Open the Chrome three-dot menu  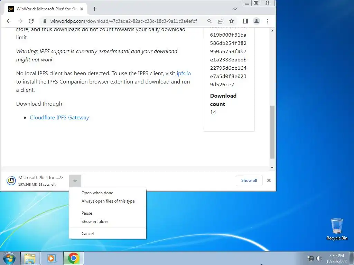pos(268,21)
